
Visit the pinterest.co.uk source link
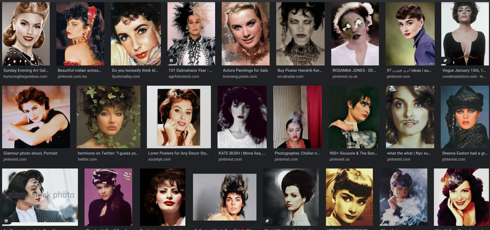tap(345, 76)
